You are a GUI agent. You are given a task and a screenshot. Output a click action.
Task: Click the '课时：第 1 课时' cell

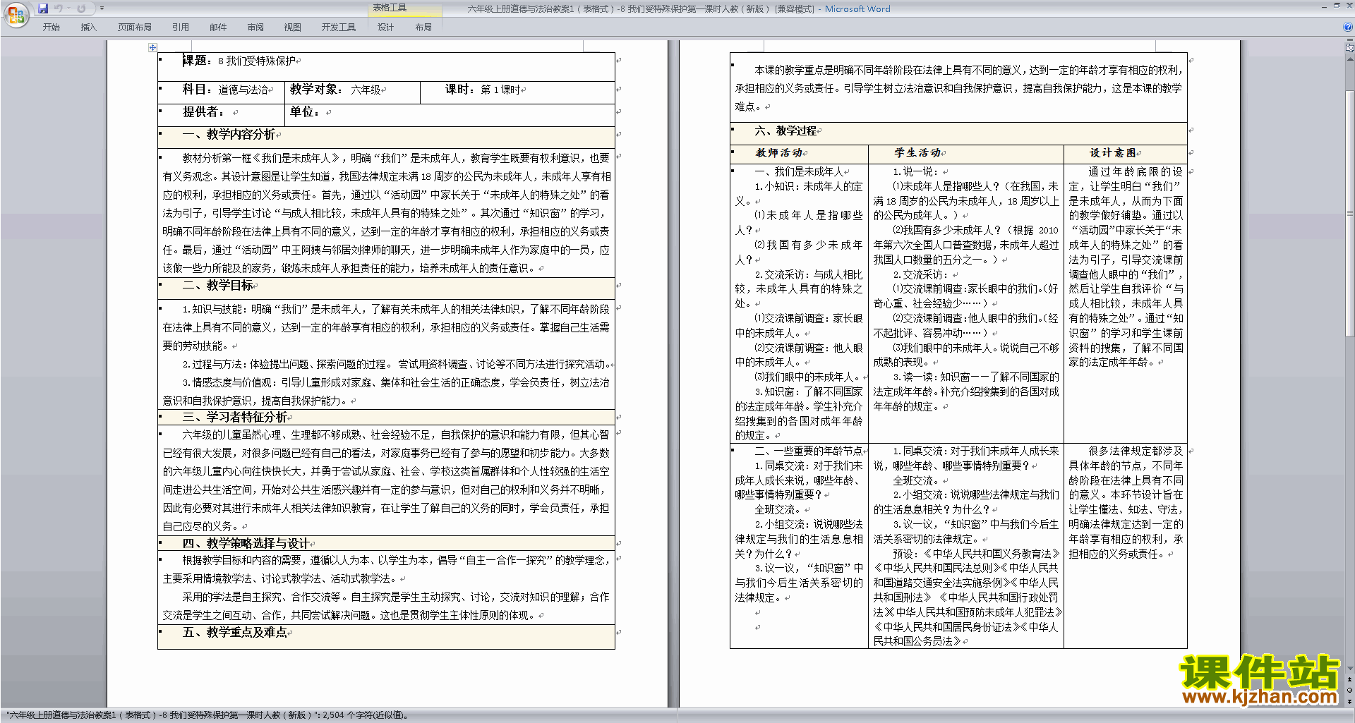(517, 92)
